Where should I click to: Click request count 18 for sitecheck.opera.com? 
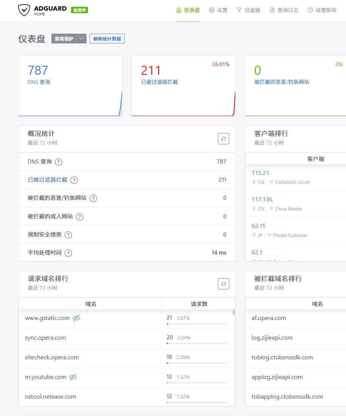(169, 357)
